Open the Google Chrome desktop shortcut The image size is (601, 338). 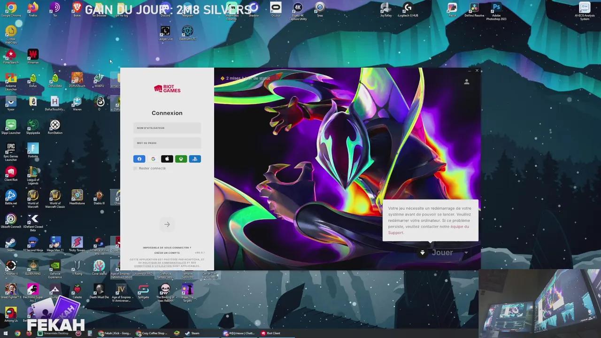[11, 9]
